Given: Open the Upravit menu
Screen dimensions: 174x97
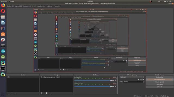Looking at the screenshot, I should pyautogui.click(x=18, y=6).
